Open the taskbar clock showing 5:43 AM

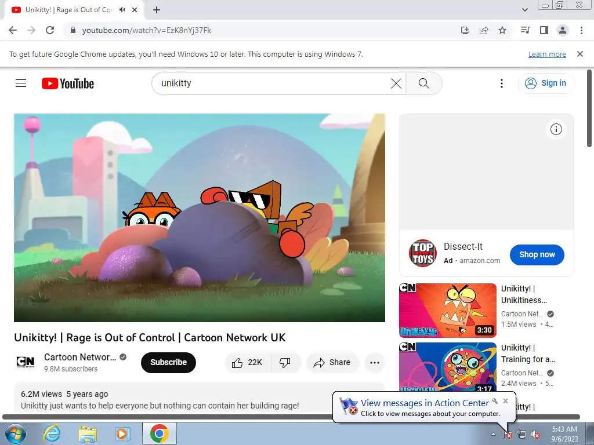[564, 434]
